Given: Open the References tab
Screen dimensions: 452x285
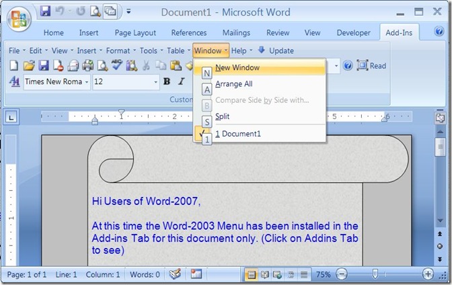Looking at the screenshot, I should tap(189, 32).
